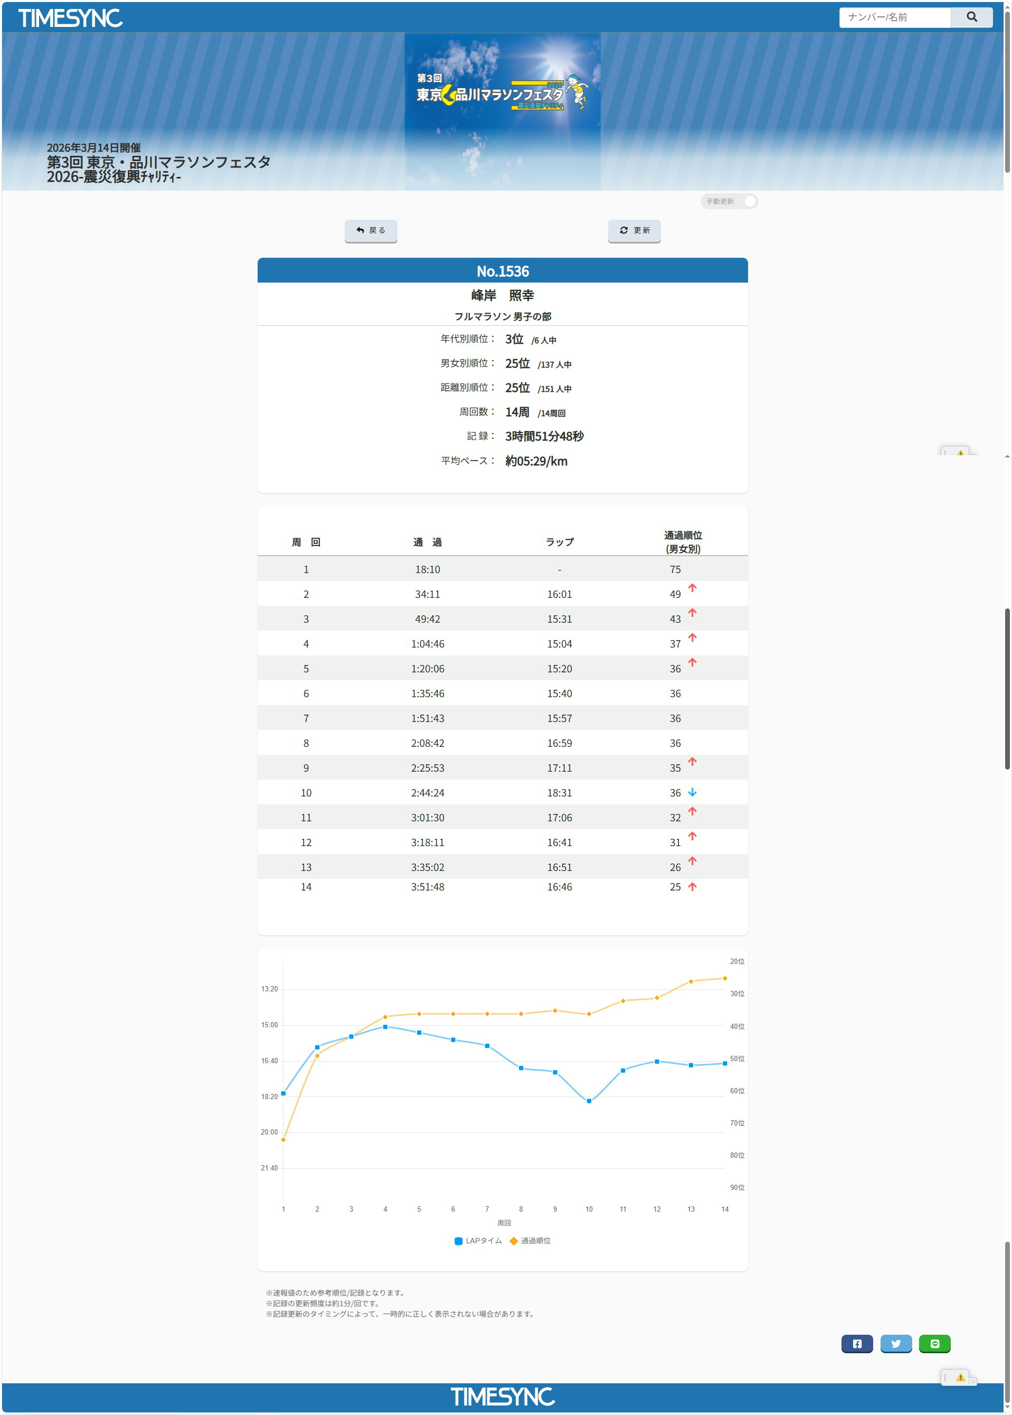Viewport: 1012px width, 1415px height.
Task: Share result via Twitter icon
Action: 895,1343
